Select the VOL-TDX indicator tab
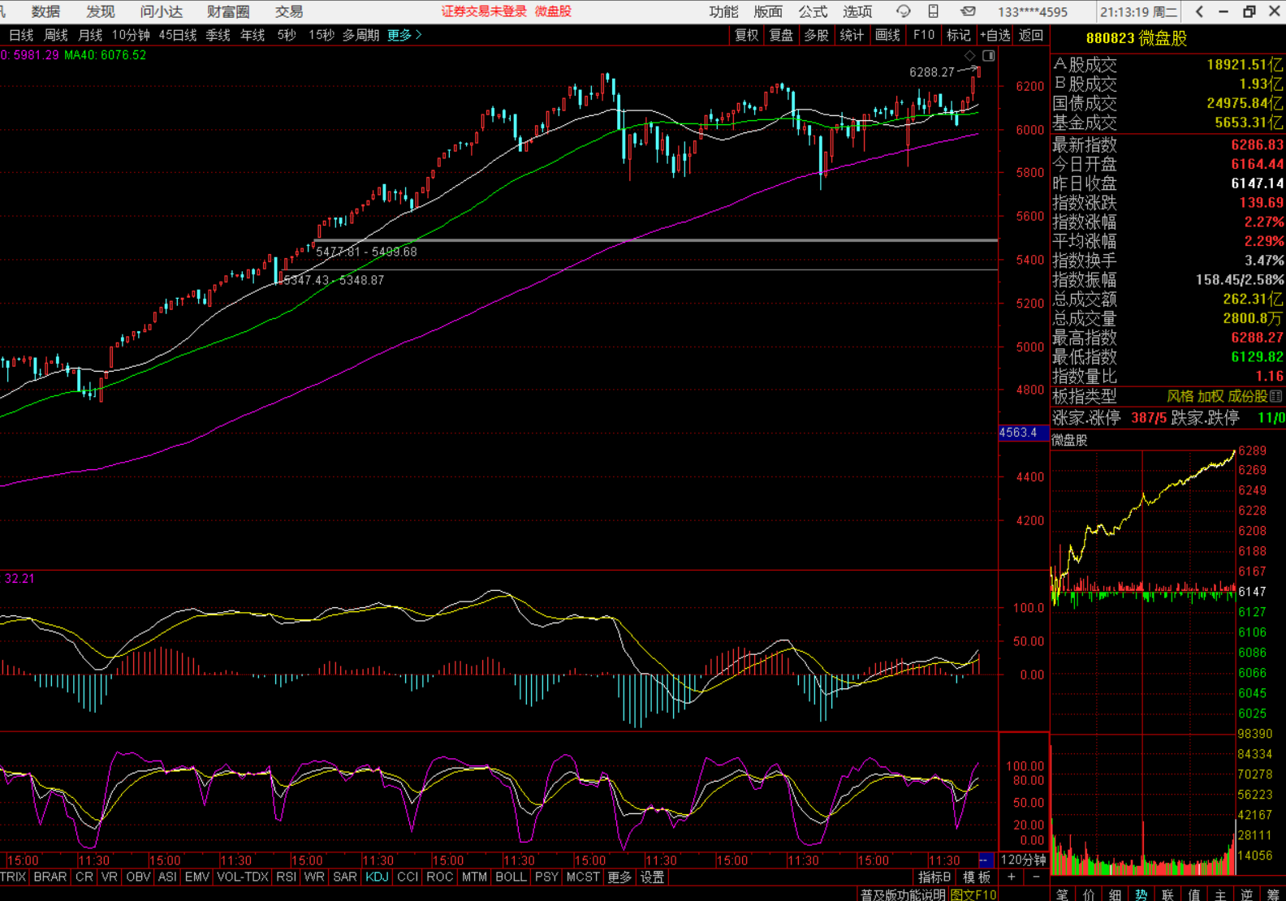This screenshot has height=901, width=1286. click(x=243, y=877)
